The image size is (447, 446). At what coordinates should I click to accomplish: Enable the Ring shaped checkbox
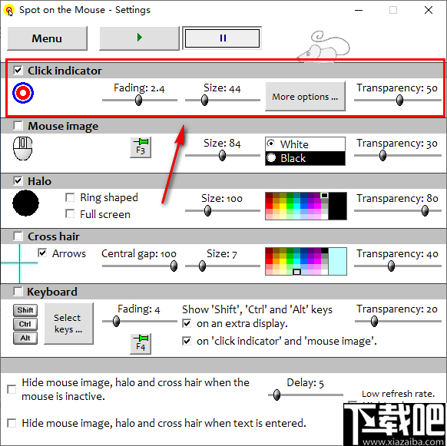70,197
